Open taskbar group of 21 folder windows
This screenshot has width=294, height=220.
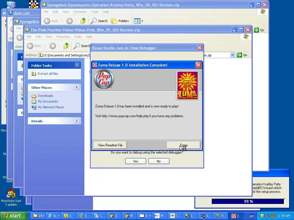(x=39, y=216)
